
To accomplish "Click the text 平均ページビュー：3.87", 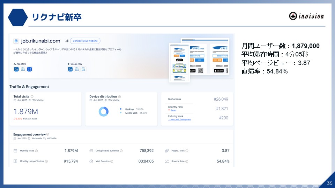I will pyautogui.click(x=276, y=63).
